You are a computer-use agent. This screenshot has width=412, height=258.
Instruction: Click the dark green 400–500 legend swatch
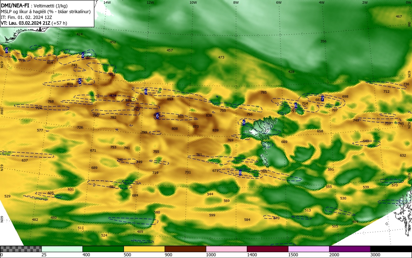(103, 249)
